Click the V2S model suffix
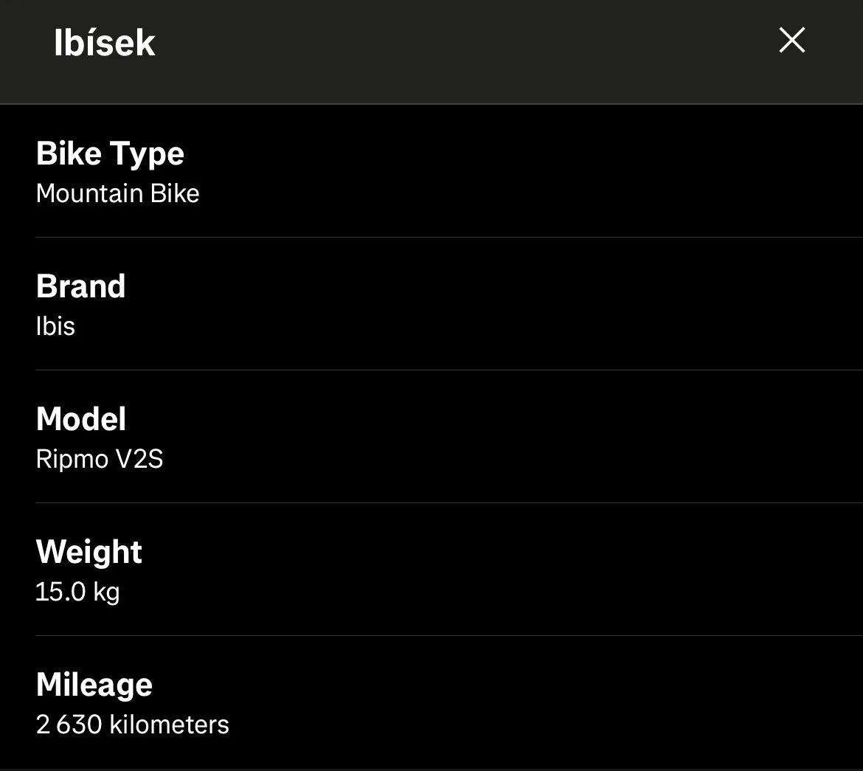Viewport: 863px width, 771px height. (x=139, y=459)
